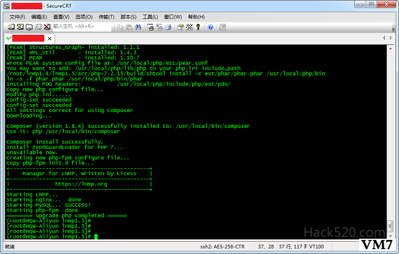The height and width of the screenshot is (254, 399).
Task: Click the tab bar right scroll arrow
Action: [x=391, y=38]
